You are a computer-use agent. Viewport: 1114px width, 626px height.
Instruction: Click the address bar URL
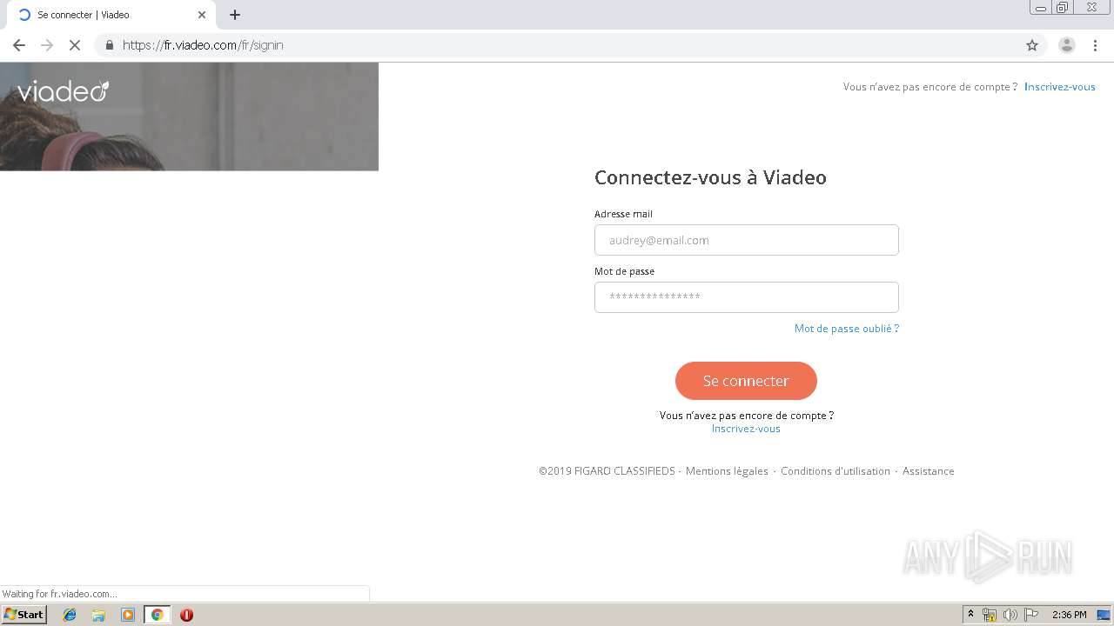(x=203, y=45)
